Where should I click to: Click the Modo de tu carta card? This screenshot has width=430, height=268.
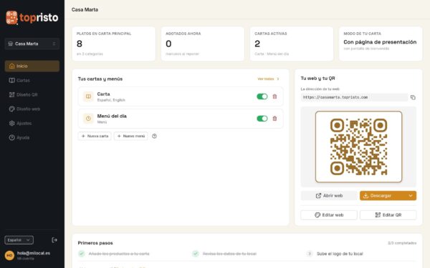coord(381,44)
